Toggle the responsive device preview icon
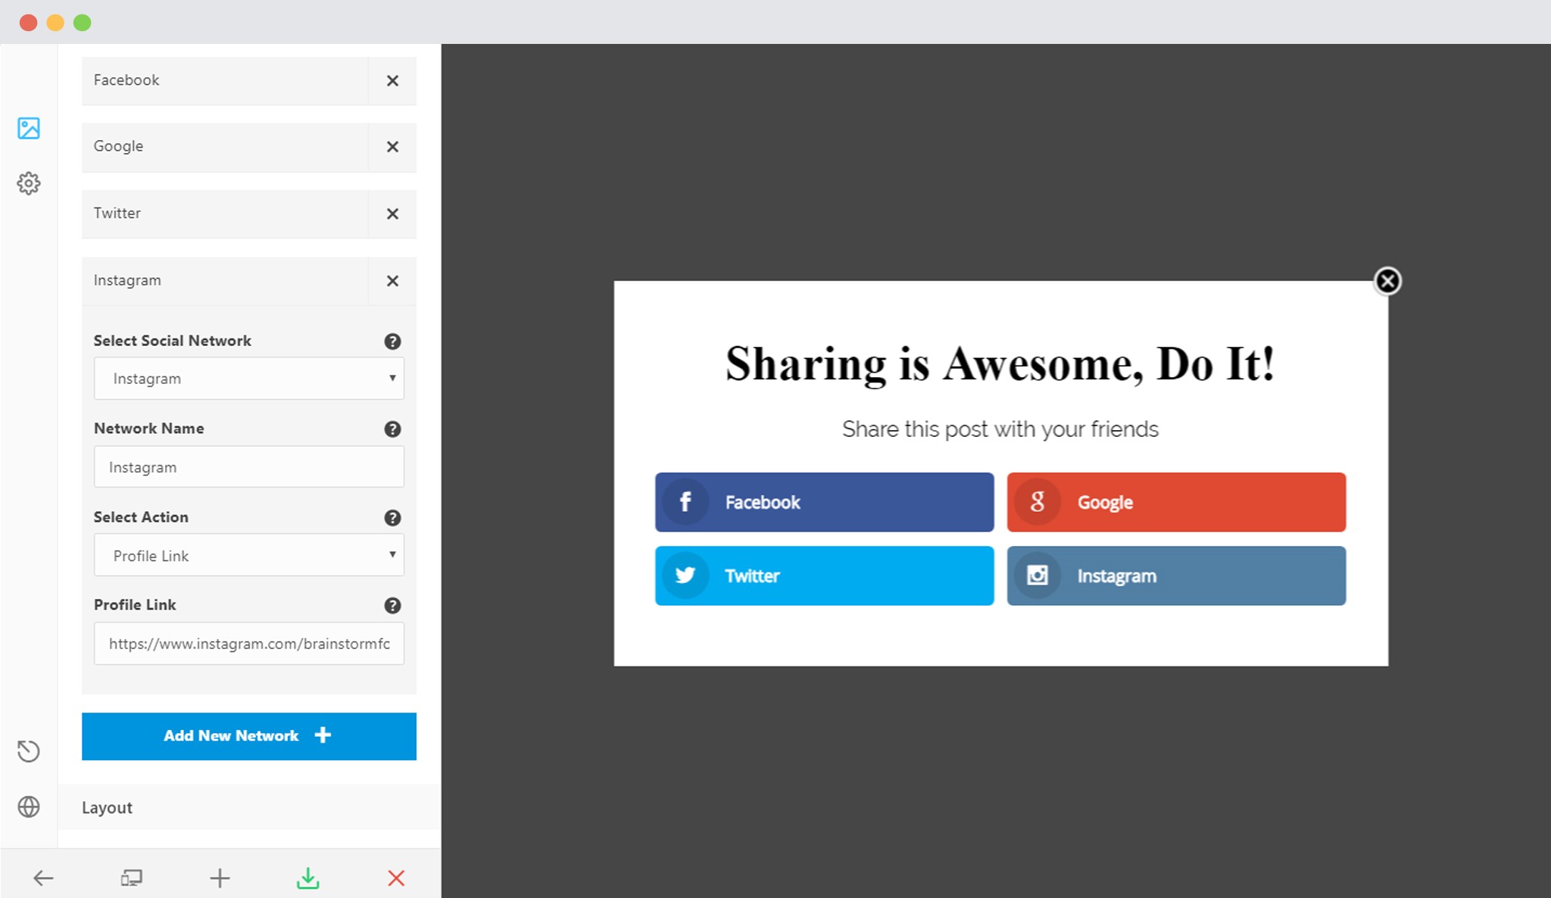 tap(132, 878)
